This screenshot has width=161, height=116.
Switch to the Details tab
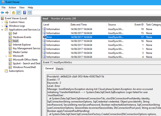[x=60, y=69]
